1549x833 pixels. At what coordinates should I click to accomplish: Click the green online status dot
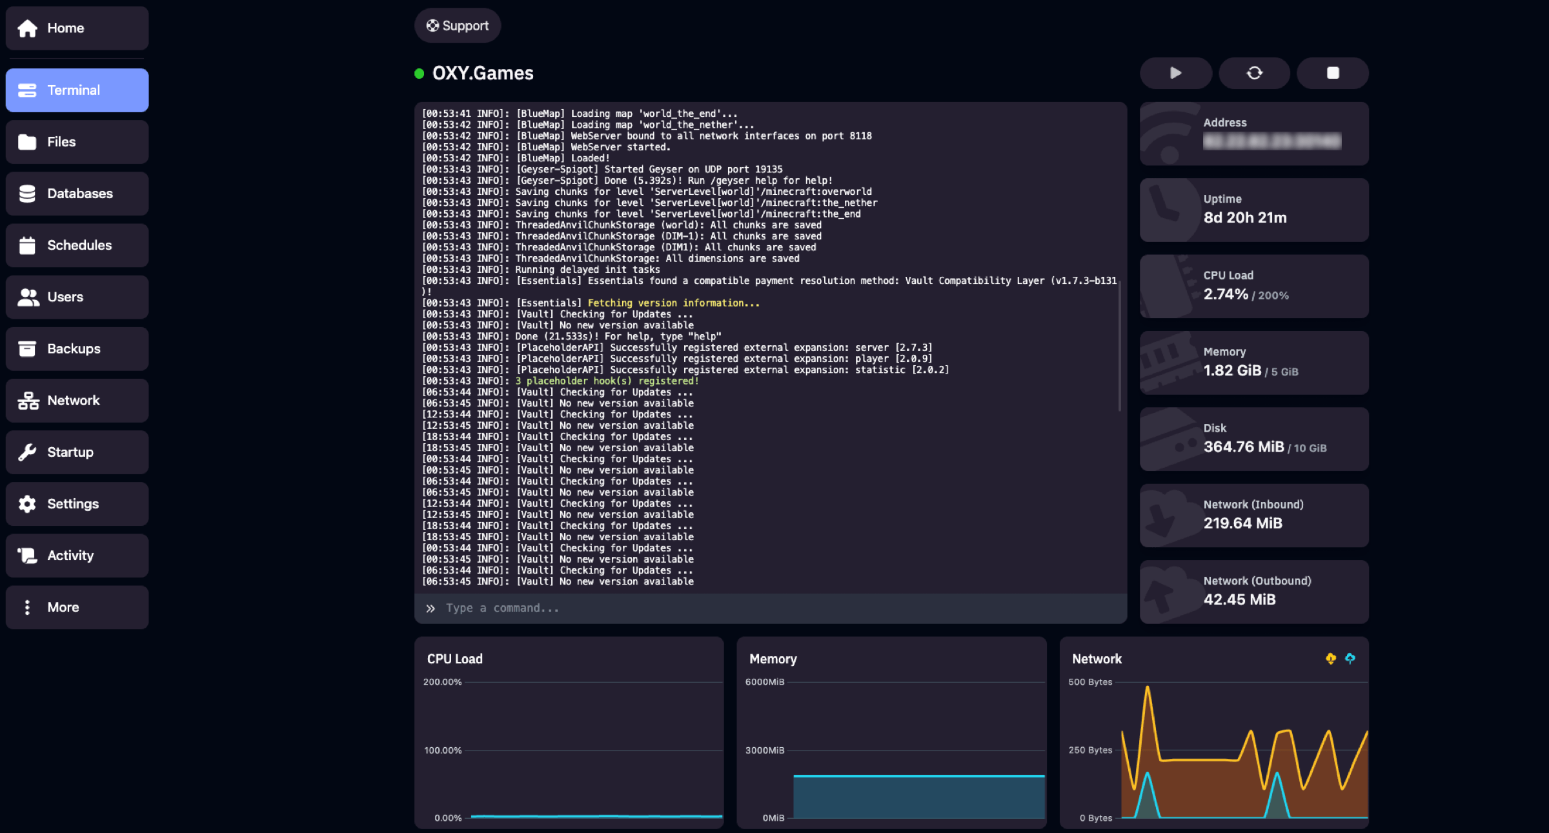(420, 74)
